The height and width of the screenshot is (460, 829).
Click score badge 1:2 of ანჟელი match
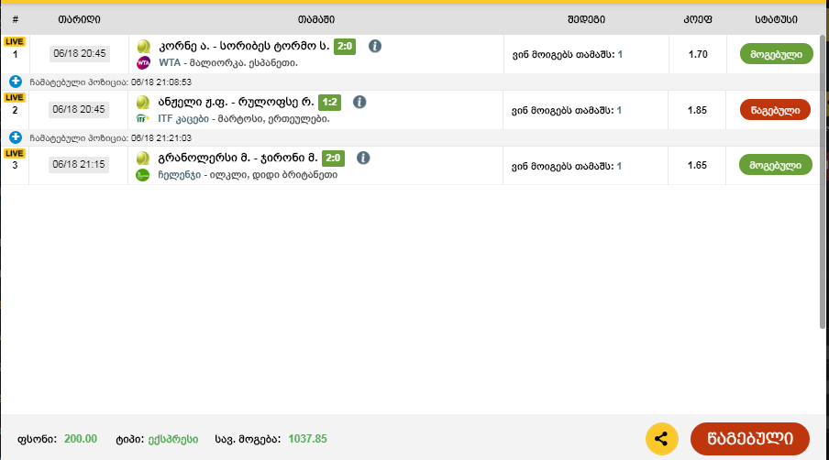(329, 103)
